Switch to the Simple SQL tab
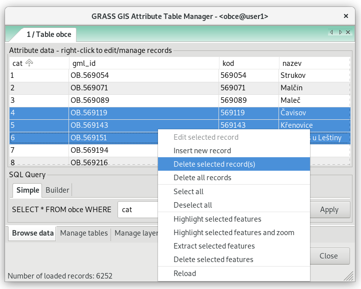361x289 pixels. 27,190
